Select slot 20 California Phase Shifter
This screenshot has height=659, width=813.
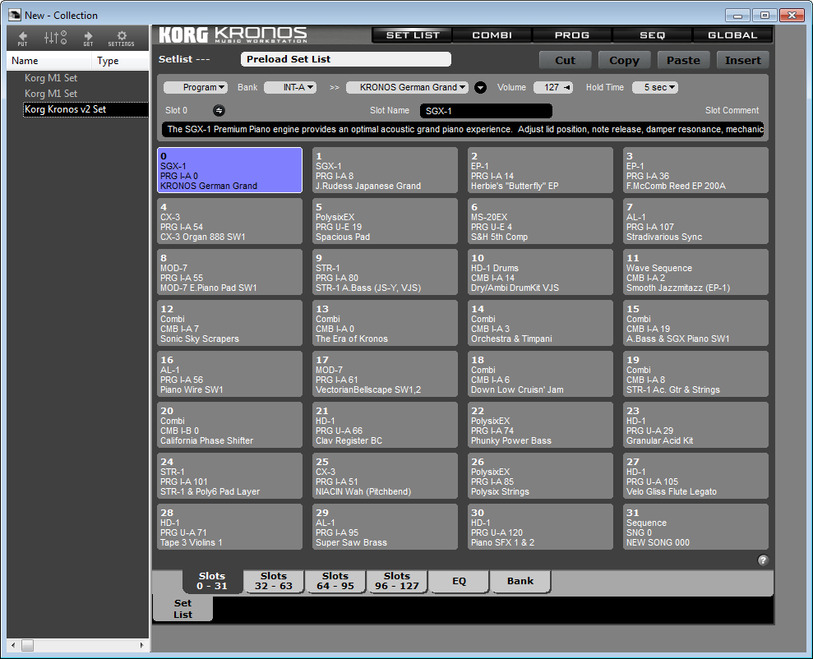click(229, 425)
